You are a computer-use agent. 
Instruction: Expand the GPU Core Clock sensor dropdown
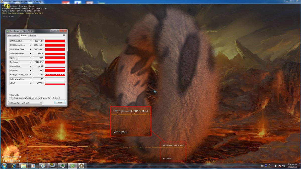pos(31,41)
